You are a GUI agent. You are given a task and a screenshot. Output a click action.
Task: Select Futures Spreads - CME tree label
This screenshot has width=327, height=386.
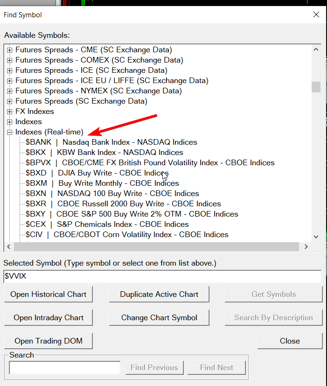pos(93,50)
